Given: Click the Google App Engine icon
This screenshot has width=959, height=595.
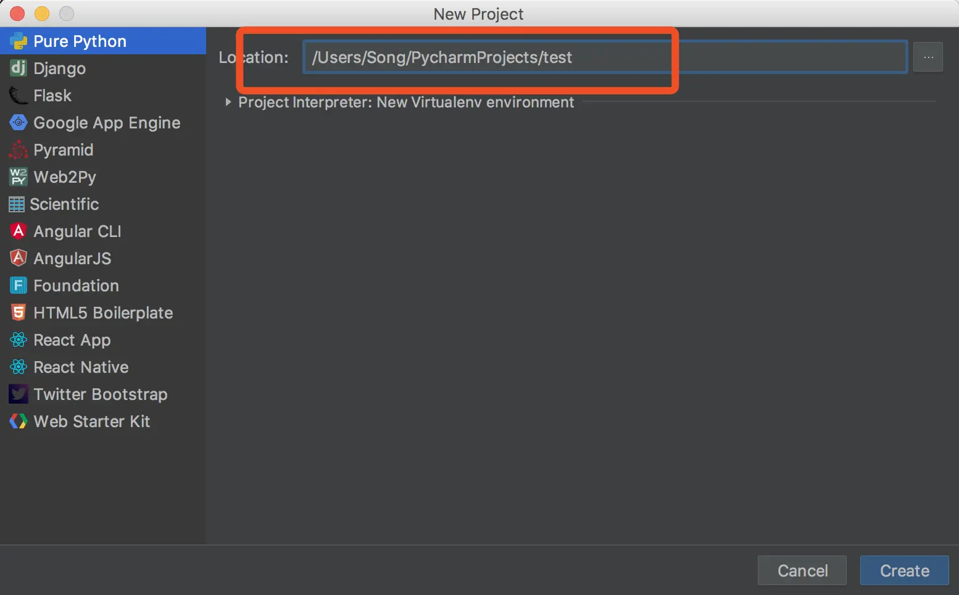Looking at the screenshot, I should click(x=19, y=122).
